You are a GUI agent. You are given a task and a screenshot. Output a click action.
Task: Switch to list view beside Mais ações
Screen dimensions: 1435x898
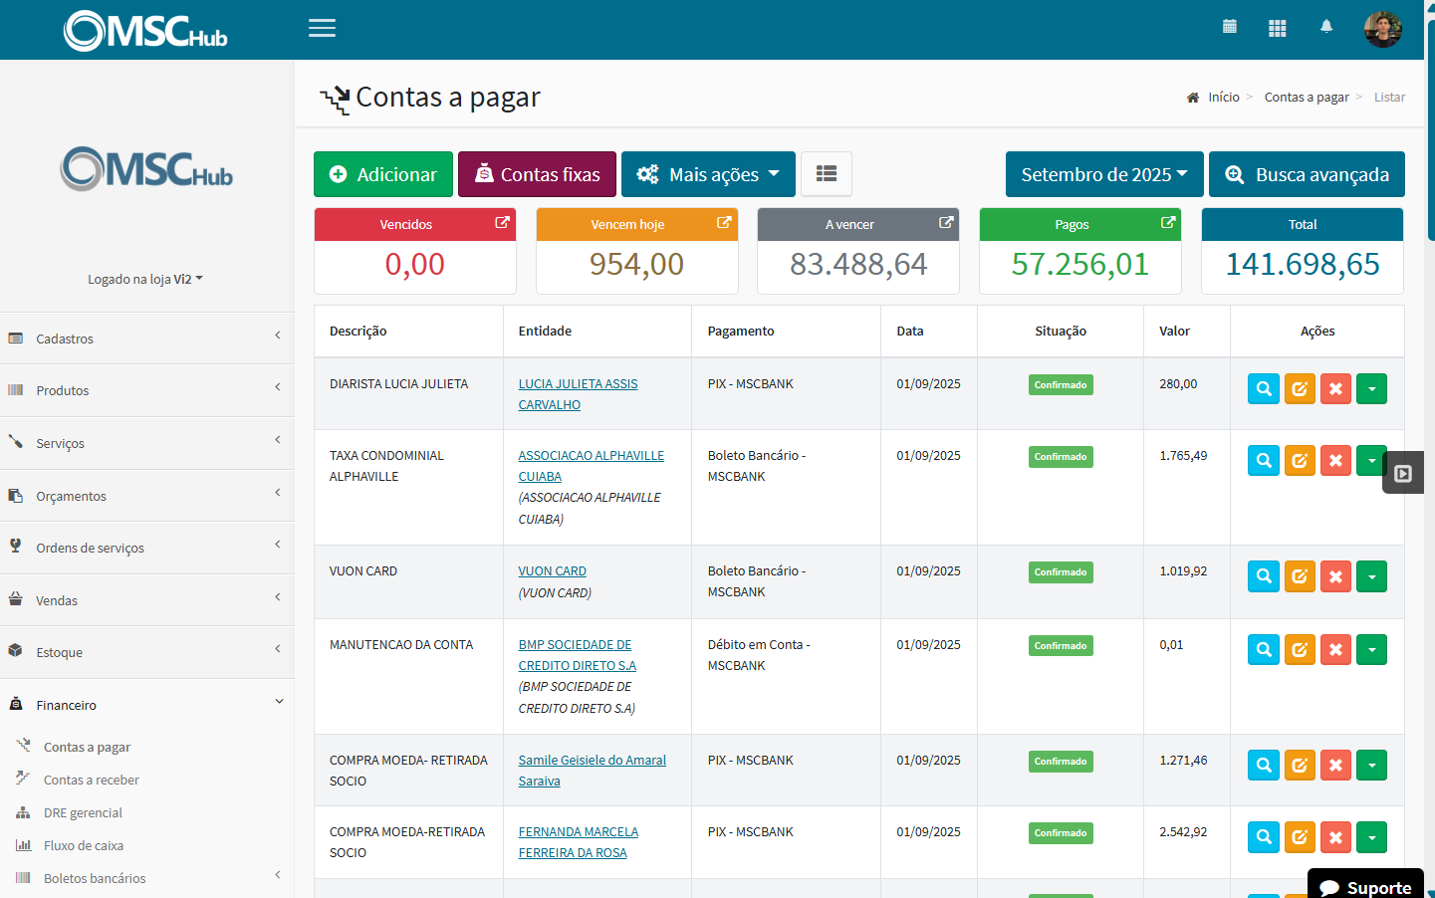pos(826,173)
